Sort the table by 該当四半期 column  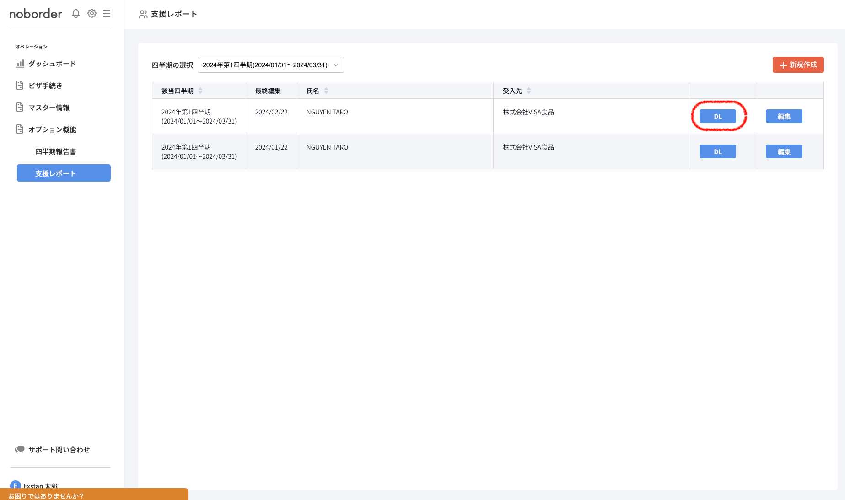click(200, 91)
